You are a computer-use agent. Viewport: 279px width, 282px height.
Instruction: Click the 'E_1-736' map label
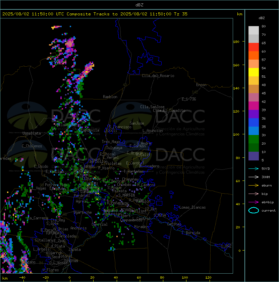click(x=189, y=99)
